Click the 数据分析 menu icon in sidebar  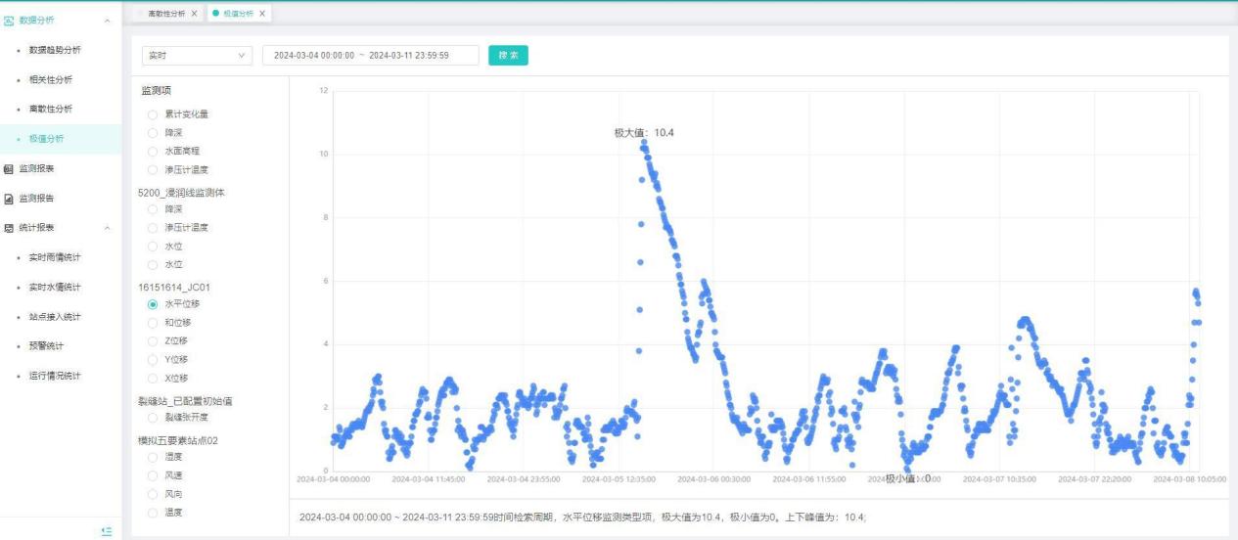pyautogui.click(x=10, y=20)
